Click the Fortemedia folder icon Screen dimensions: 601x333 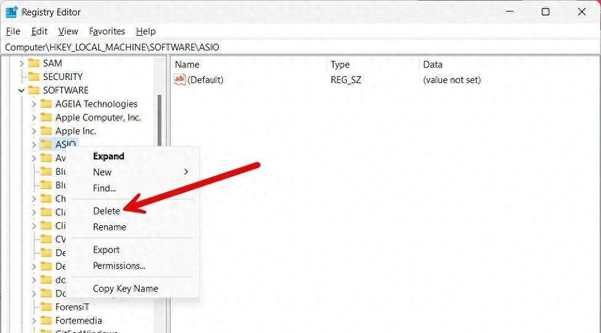(46, 320)
